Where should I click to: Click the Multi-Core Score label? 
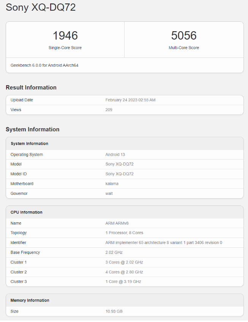coord(184,48)
